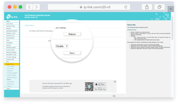Open the DHCP menu item
The width and height of the screenshot is (178, 104).
pyautogui.click(x=12, y=40)
